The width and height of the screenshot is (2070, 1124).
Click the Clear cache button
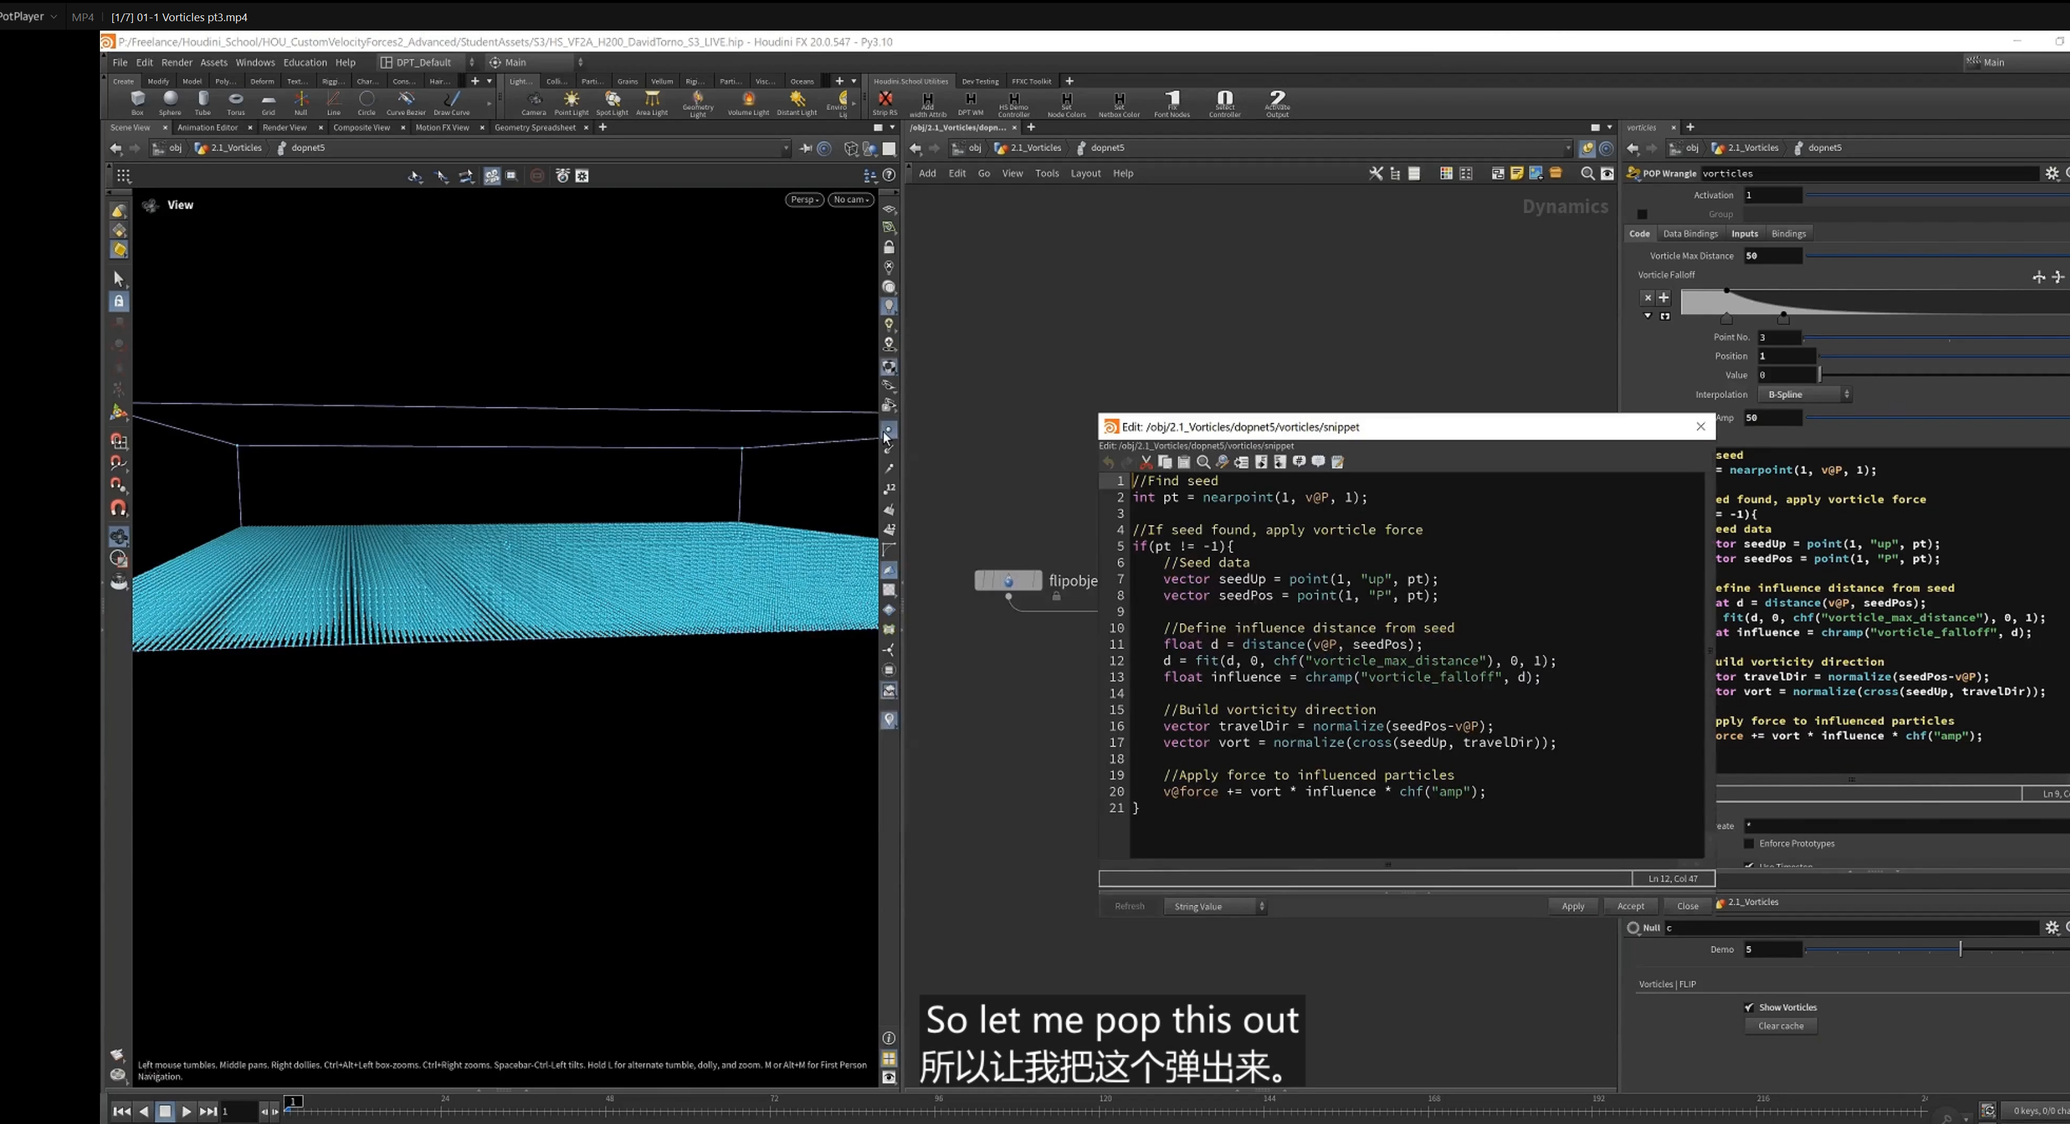[x=1781, y=1026]
